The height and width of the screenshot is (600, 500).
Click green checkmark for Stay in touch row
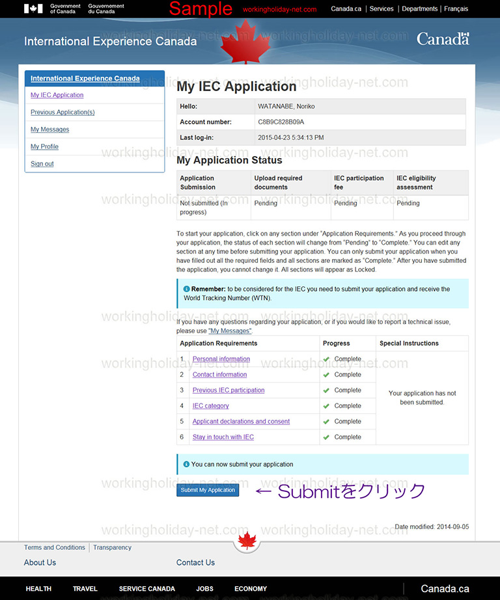(x=326, y=437)
